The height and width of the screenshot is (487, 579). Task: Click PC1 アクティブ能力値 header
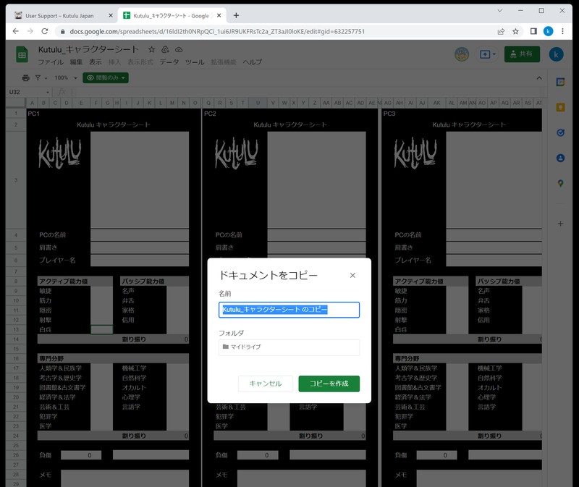pos(75,281)
